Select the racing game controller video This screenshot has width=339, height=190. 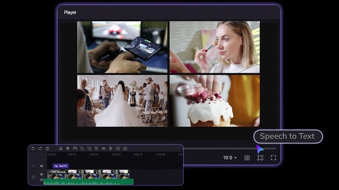pos(122,47)
